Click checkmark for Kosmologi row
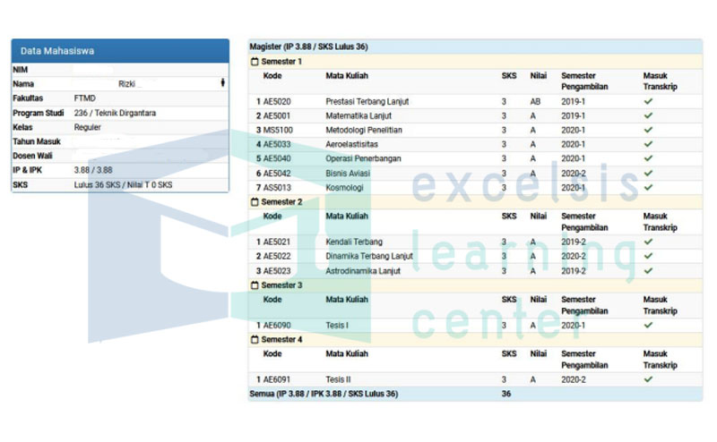Screen dimensions: 717x442 (648, 187)
